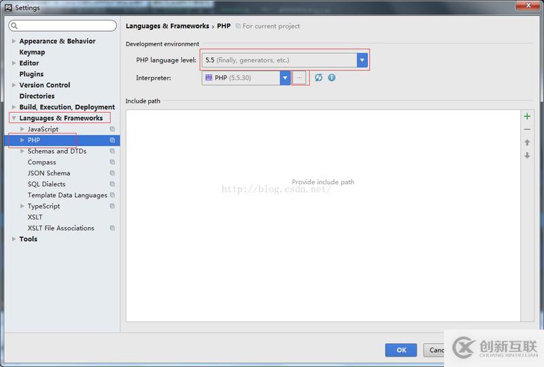
Task: Expand the Tools section
Action: click(14, 239)
